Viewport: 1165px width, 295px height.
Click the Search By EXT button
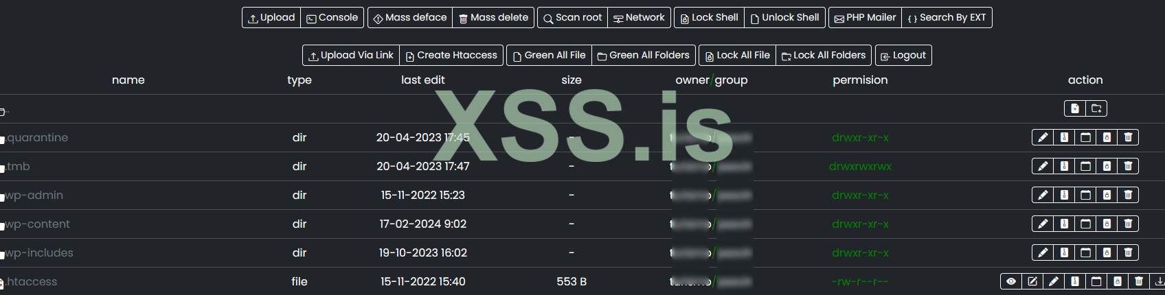click(947, 18)
